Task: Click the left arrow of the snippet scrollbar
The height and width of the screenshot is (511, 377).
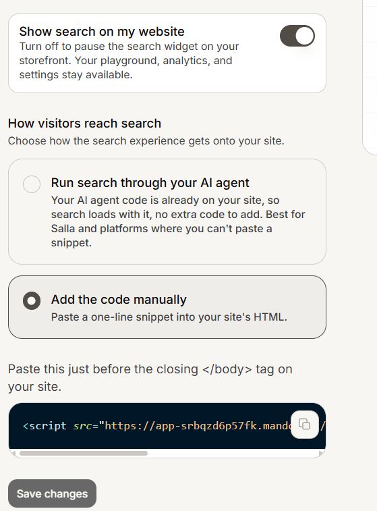Action: [13, 454]
